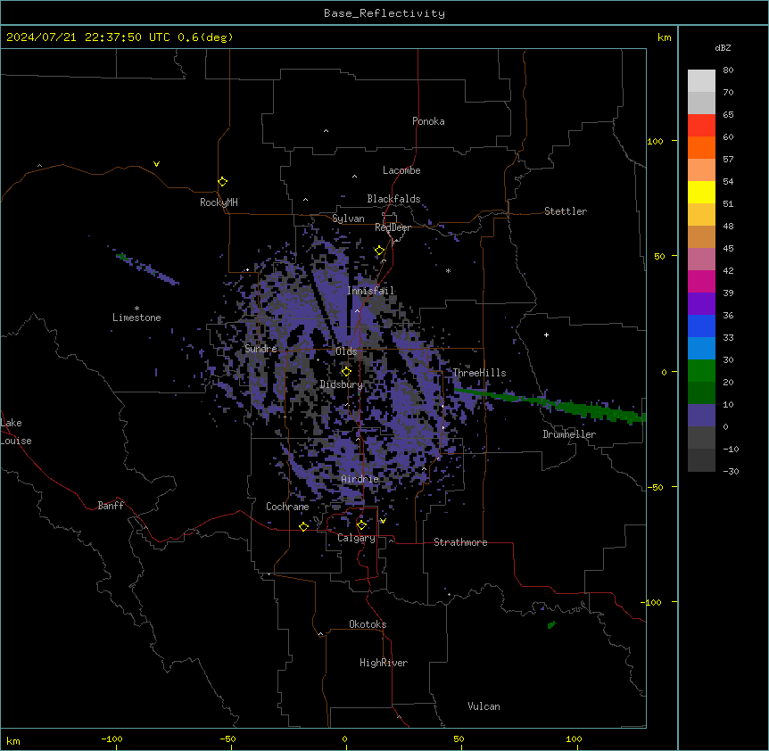Click the Sundre town label
This screenshot has width=769, height=751.
(x=260, y=349)
